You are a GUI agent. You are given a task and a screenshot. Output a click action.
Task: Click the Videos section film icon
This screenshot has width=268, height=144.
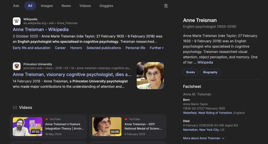(x=15, y=107)
